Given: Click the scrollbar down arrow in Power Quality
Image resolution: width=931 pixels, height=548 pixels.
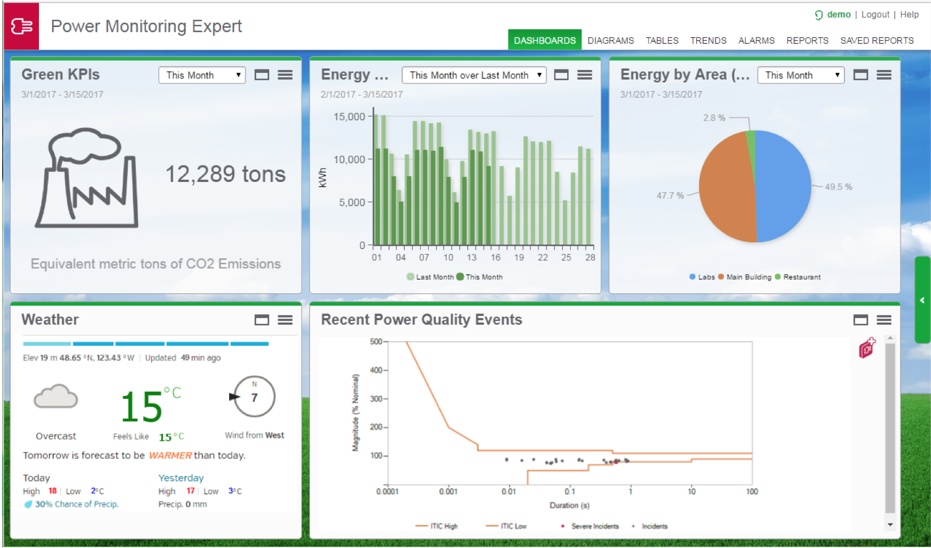Looking at the screenshot, I should 890,525.
